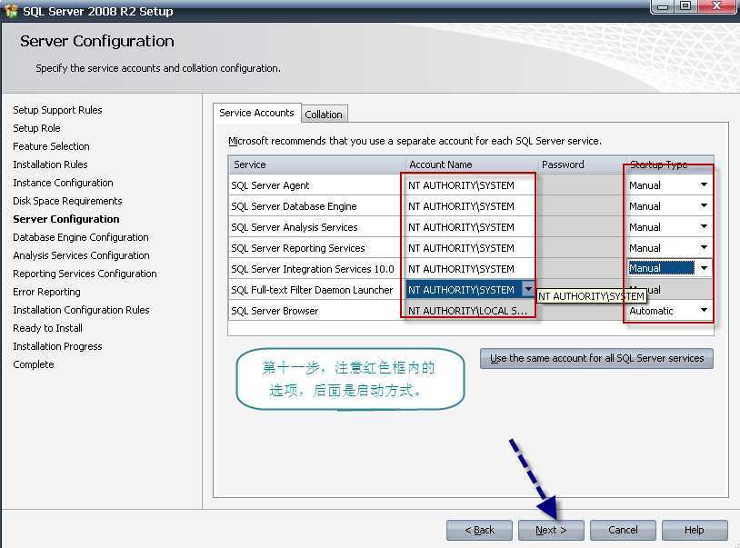Click the Back button
740x548 pixels.
pos(479,530)
